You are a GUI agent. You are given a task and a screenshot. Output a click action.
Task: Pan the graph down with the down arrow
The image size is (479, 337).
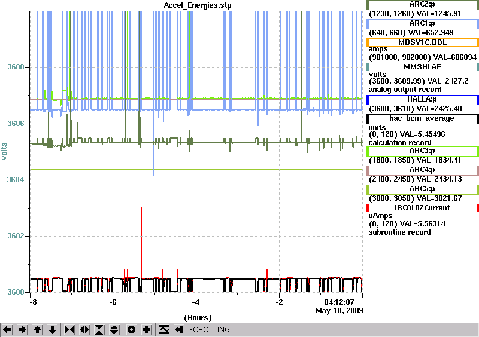coord(52,330)
